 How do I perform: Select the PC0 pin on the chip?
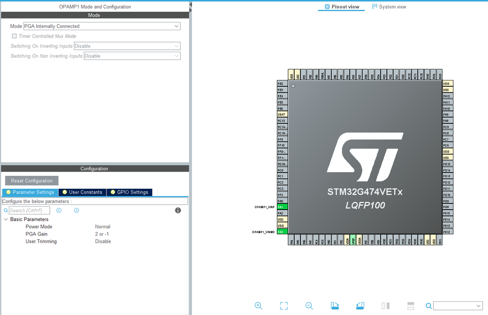click(282, 170)
